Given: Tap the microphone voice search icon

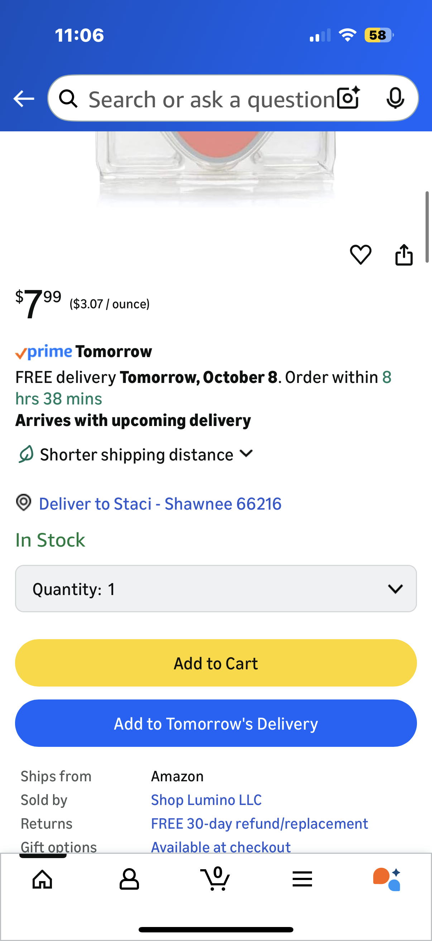Looking at the screenshot, I should click(395, 98).
